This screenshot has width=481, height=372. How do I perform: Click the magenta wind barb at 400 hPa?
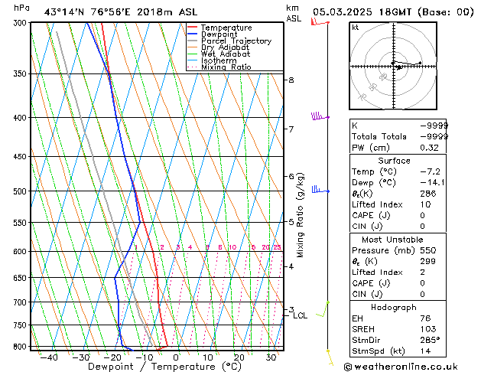[x=318, y=116]
